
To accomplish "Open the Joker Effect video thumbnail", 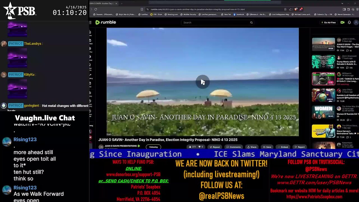I will click(x=323, y=95).
